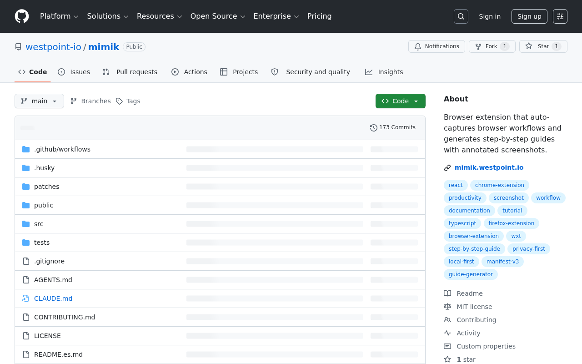Switch to the Issues tab
The image size is (582, 364).
tap(74, 72)
